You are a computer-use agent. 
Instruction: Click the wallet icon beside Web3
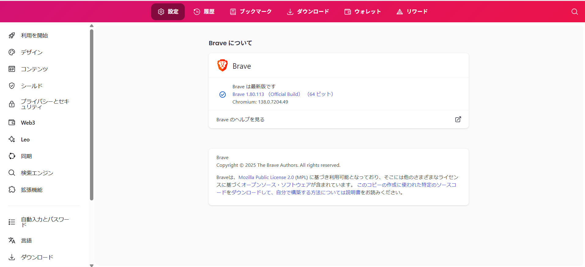12,123
